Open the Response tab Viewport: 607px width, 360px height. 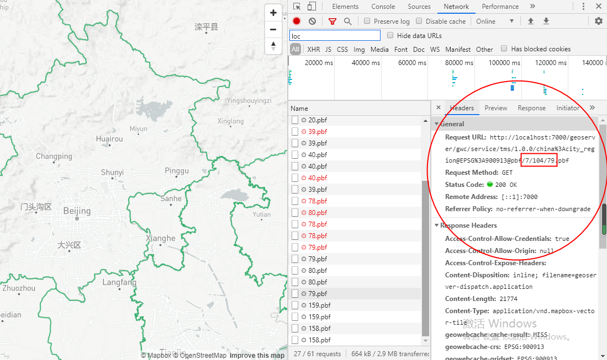click(531, 108)
